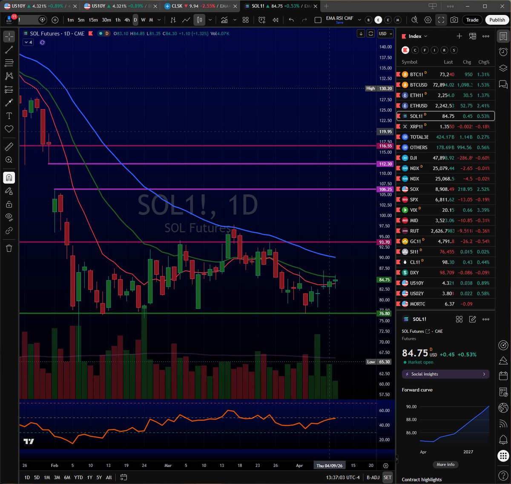Toggle hide all drawings eye icon
Image resolution: width=511 pixels, height=484 pixels.
9,217
